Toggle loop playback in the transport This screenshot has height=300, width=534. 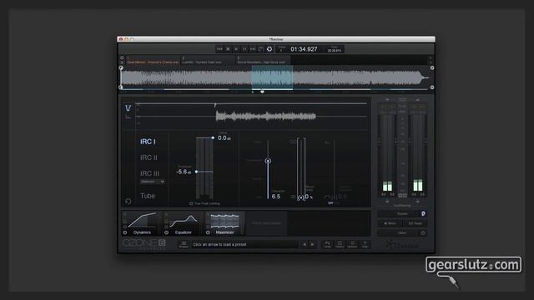click(261, 49)
